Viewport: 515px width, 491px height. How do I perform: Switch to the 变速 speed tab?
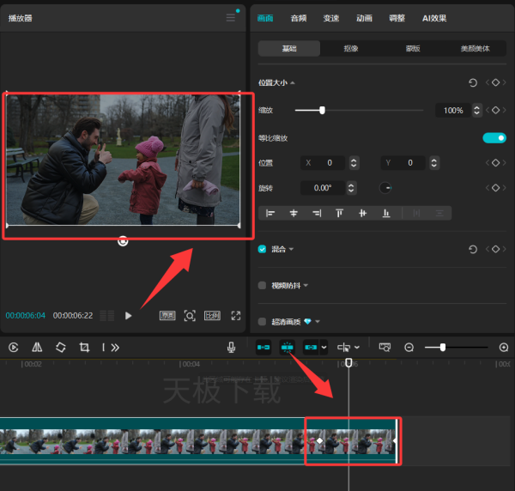(x=331, y=18)
